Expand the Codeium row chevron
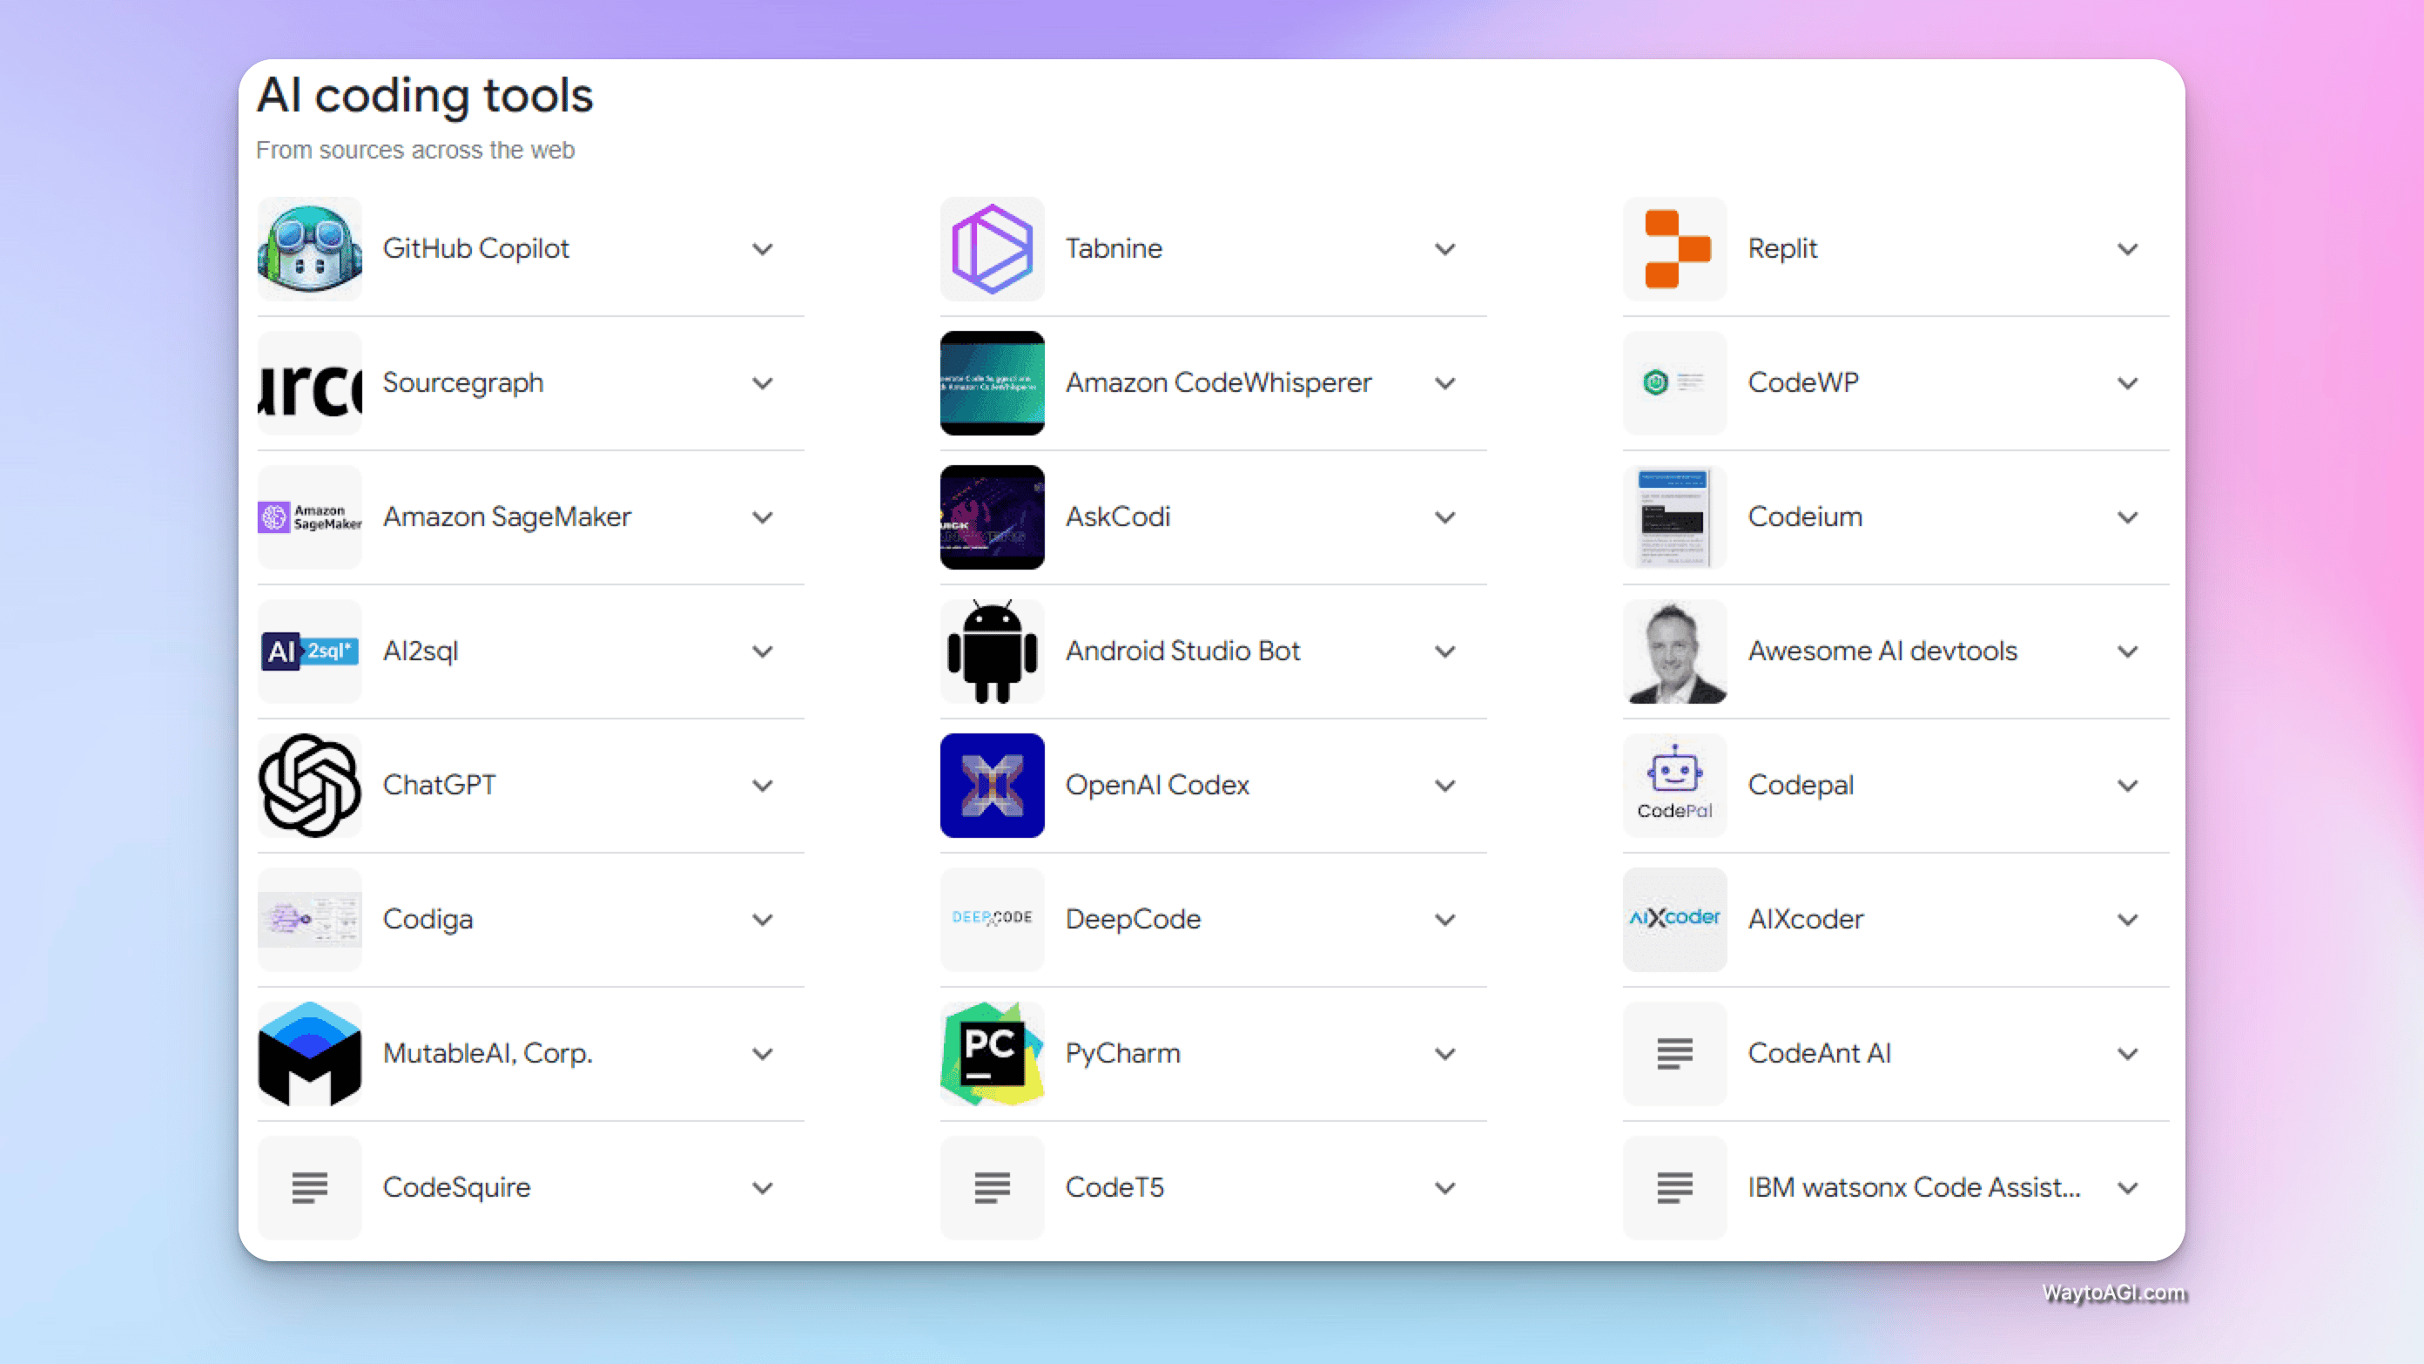2424x1364 pixels. pyautogui.click(x=2129, y=517)
